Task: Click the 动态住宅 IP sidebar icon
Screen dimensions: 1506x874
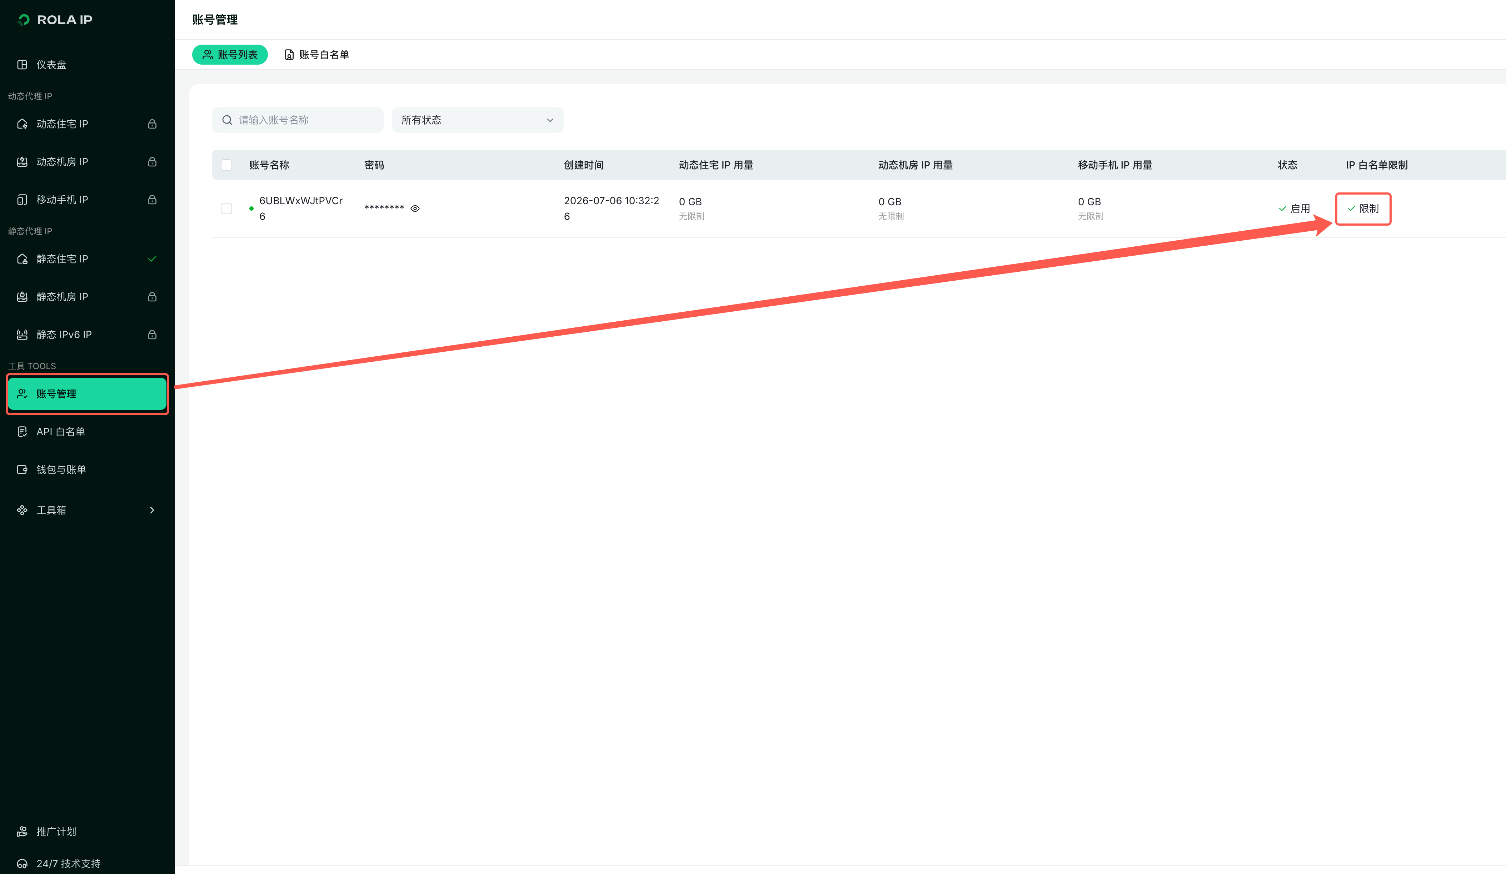Action: click(22, 124)
